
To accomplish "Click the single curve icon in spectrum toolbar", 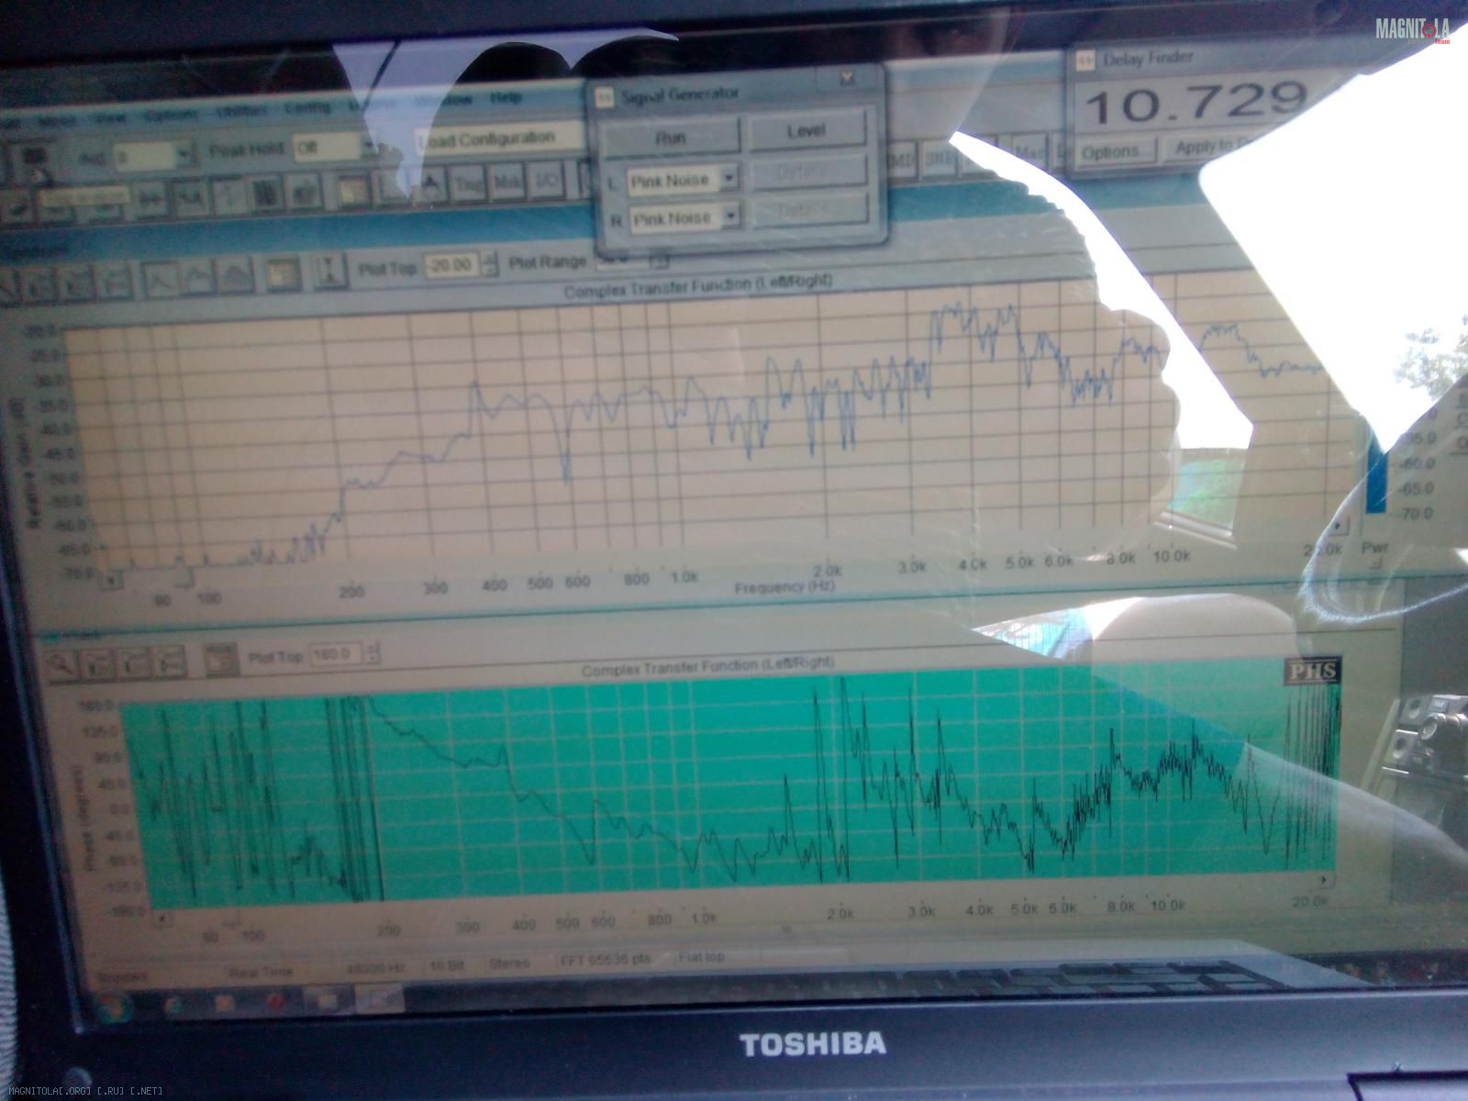I will (162, 278).
